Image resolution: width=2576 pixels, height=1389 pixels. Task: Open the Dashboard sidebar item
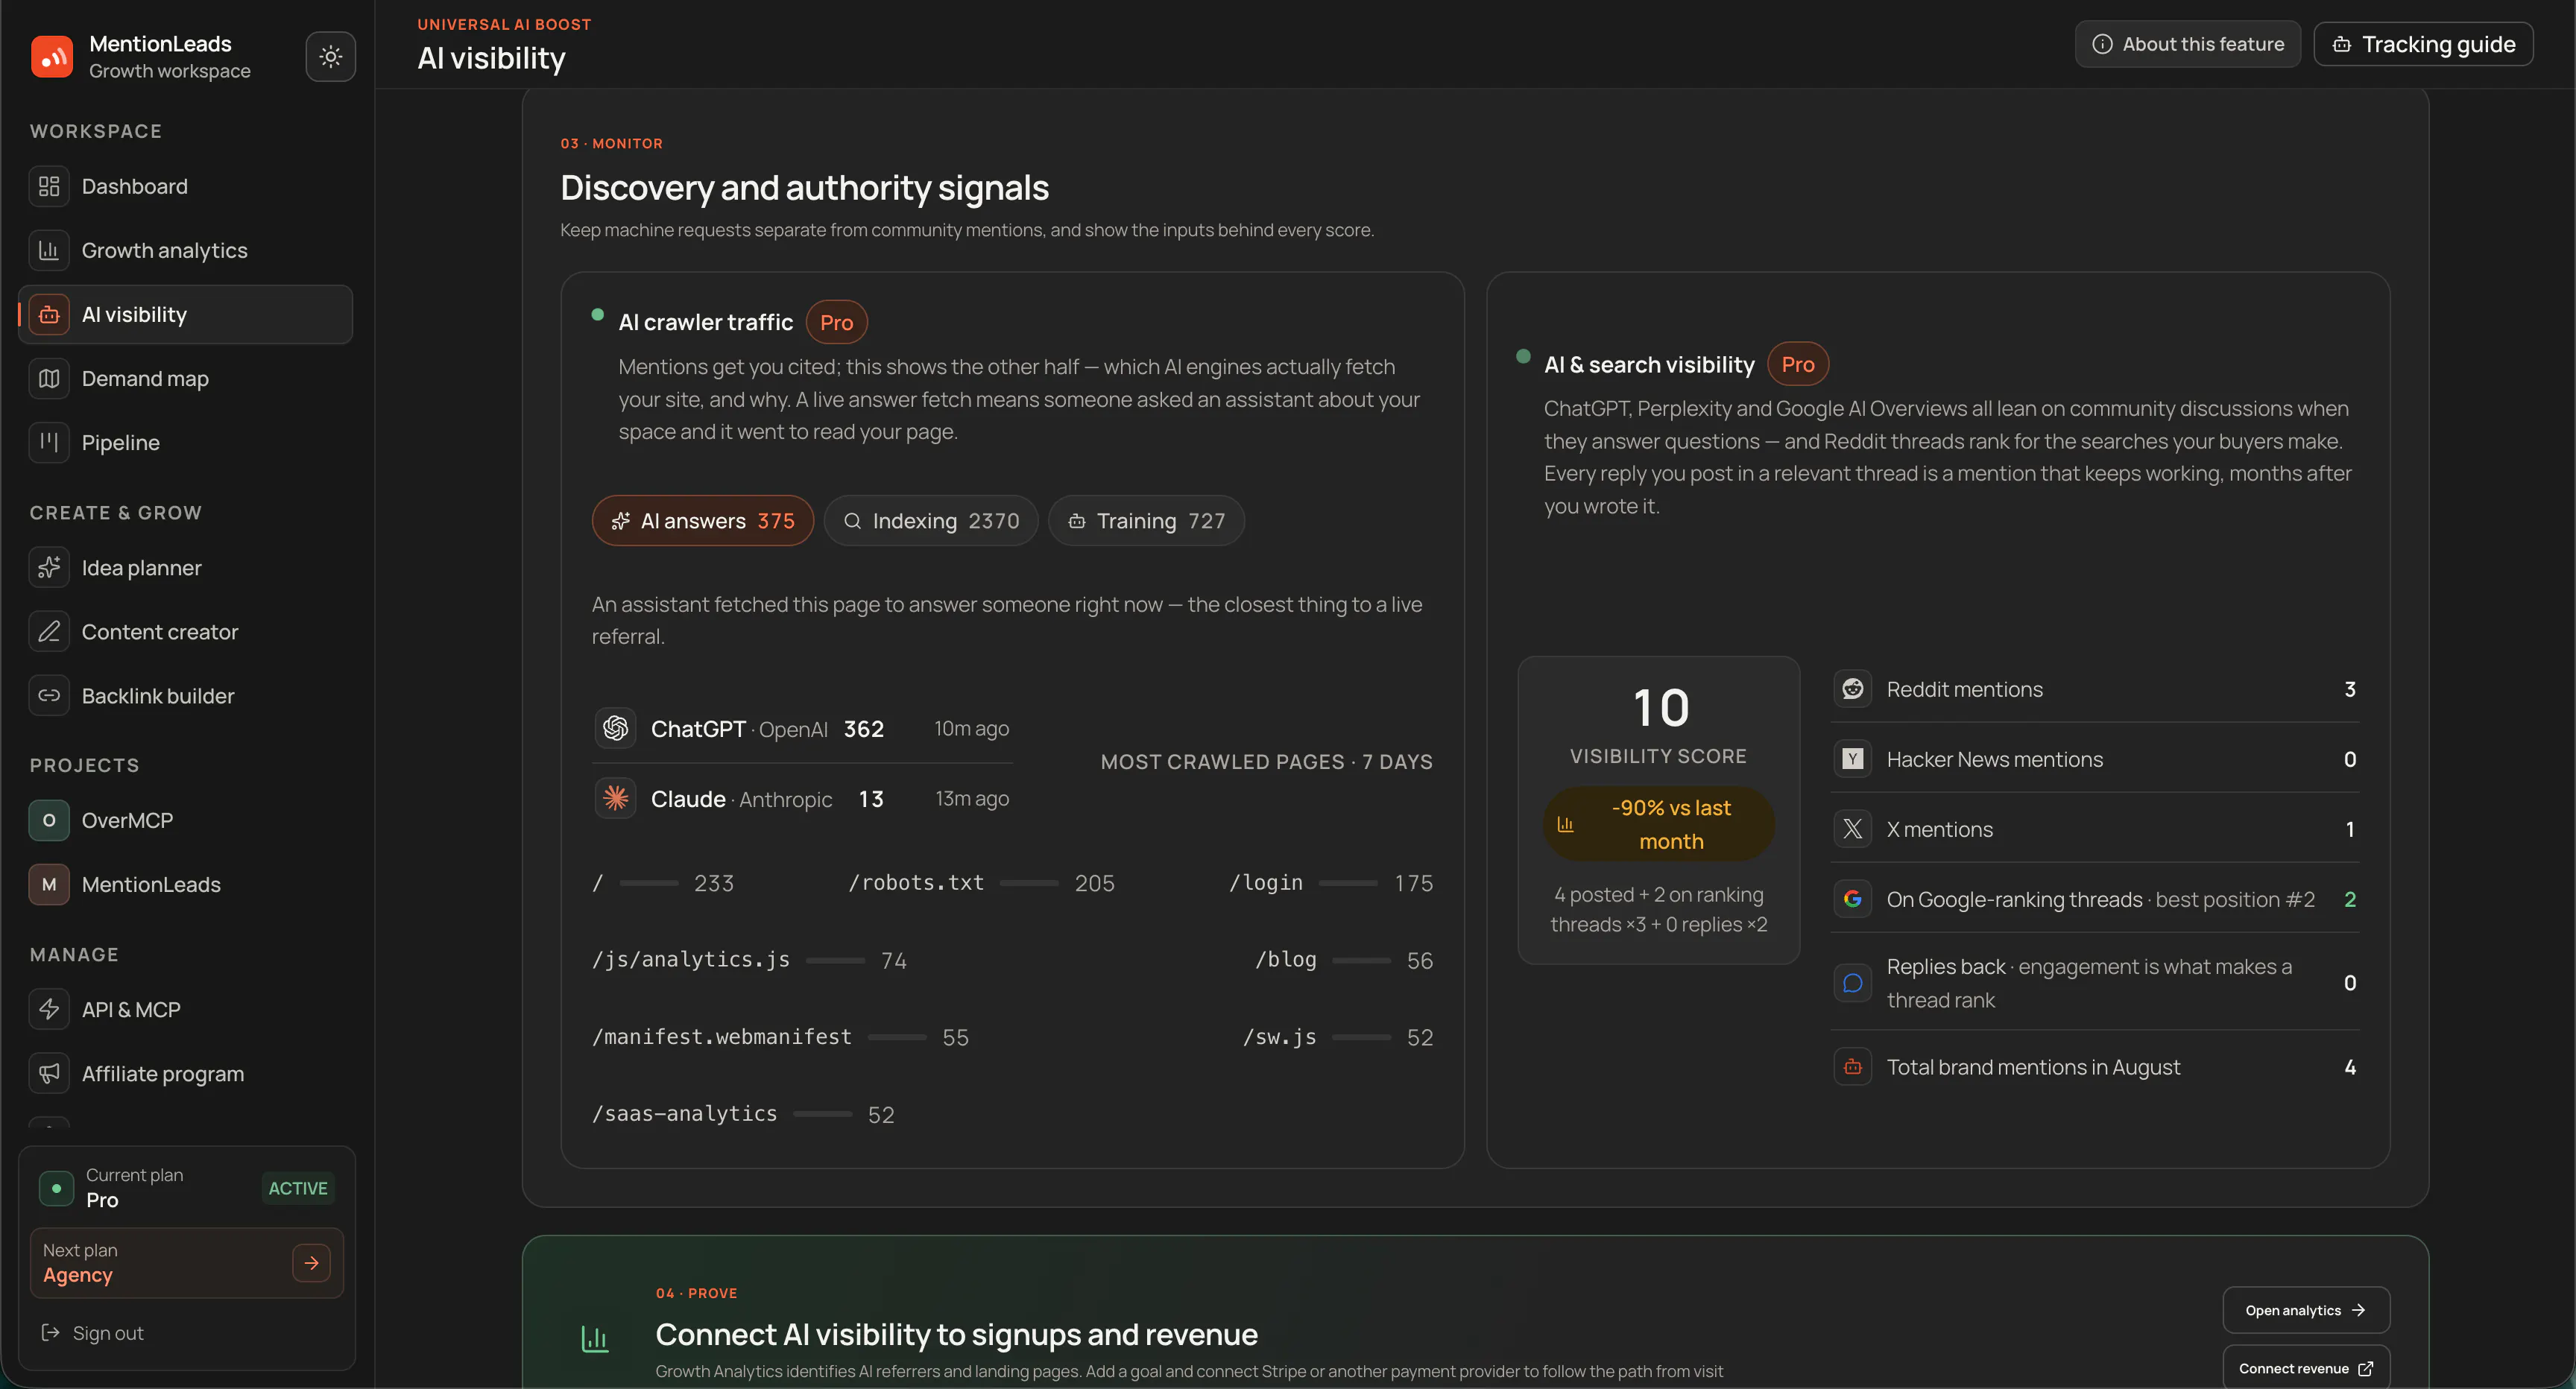click(185, 187)
